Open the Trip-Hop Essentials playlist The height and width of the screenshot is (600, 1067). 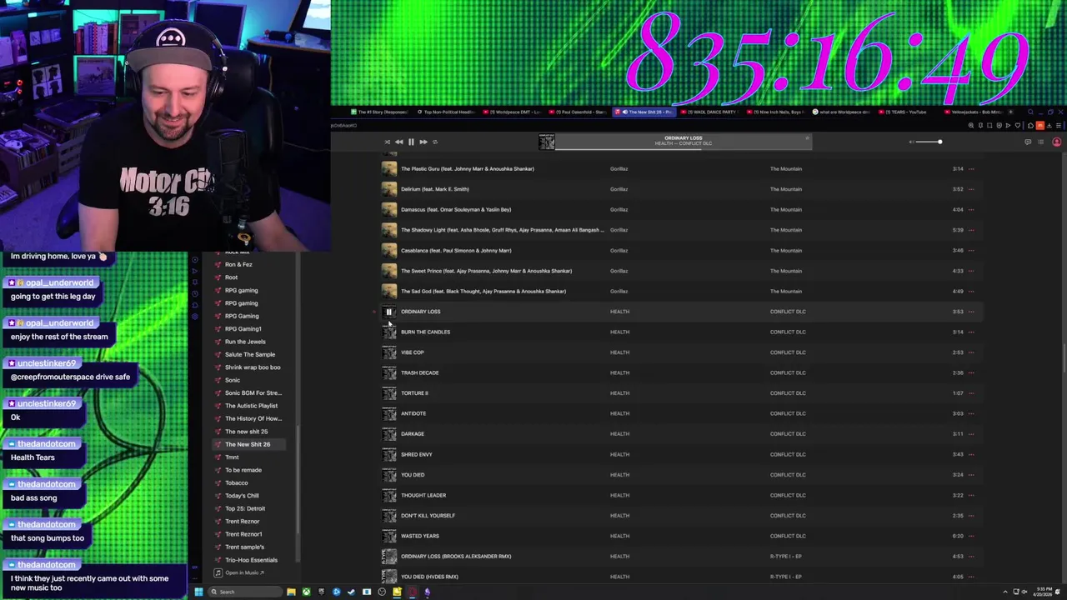251,560
